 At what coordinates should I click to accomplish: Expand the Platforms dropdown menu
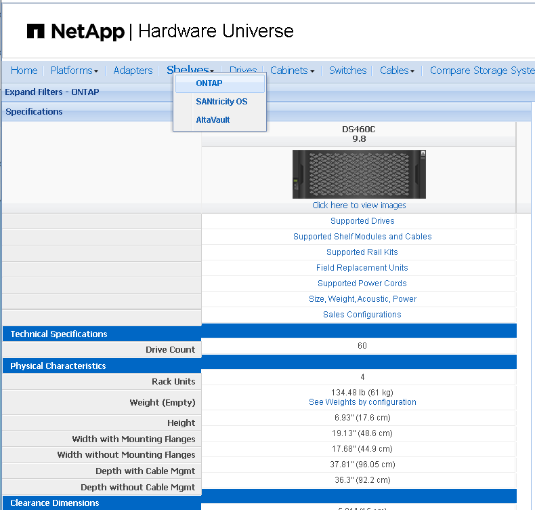[74, 71]
